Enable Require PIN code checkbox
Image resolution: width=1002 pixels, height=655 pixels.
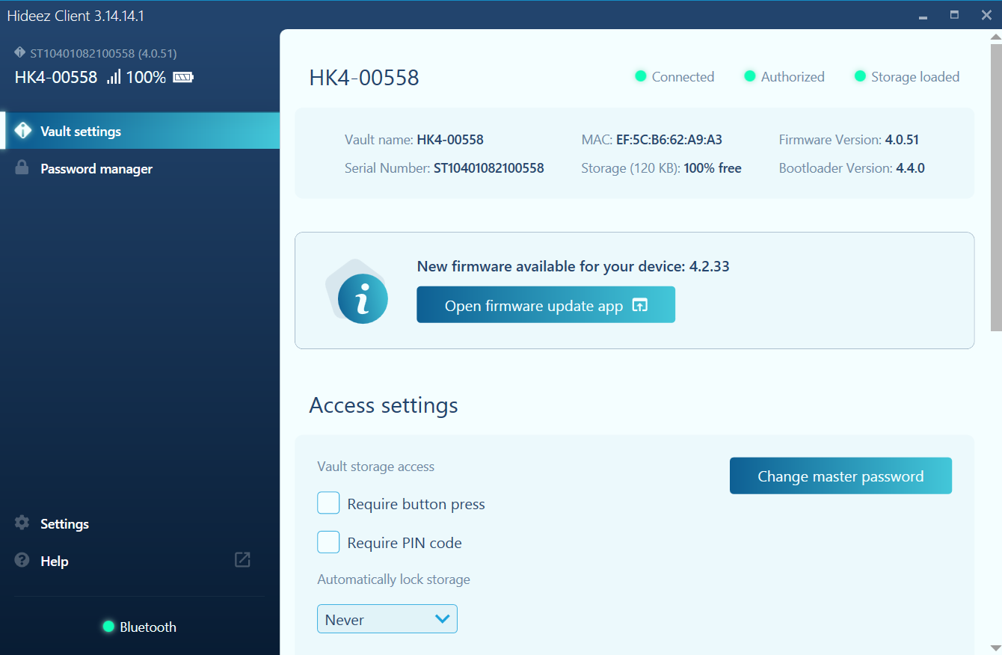328,542
